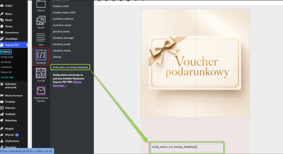Select the Kupony PDF menu item
This screenshot has height=154, width=283.
[x=12, y=45]
